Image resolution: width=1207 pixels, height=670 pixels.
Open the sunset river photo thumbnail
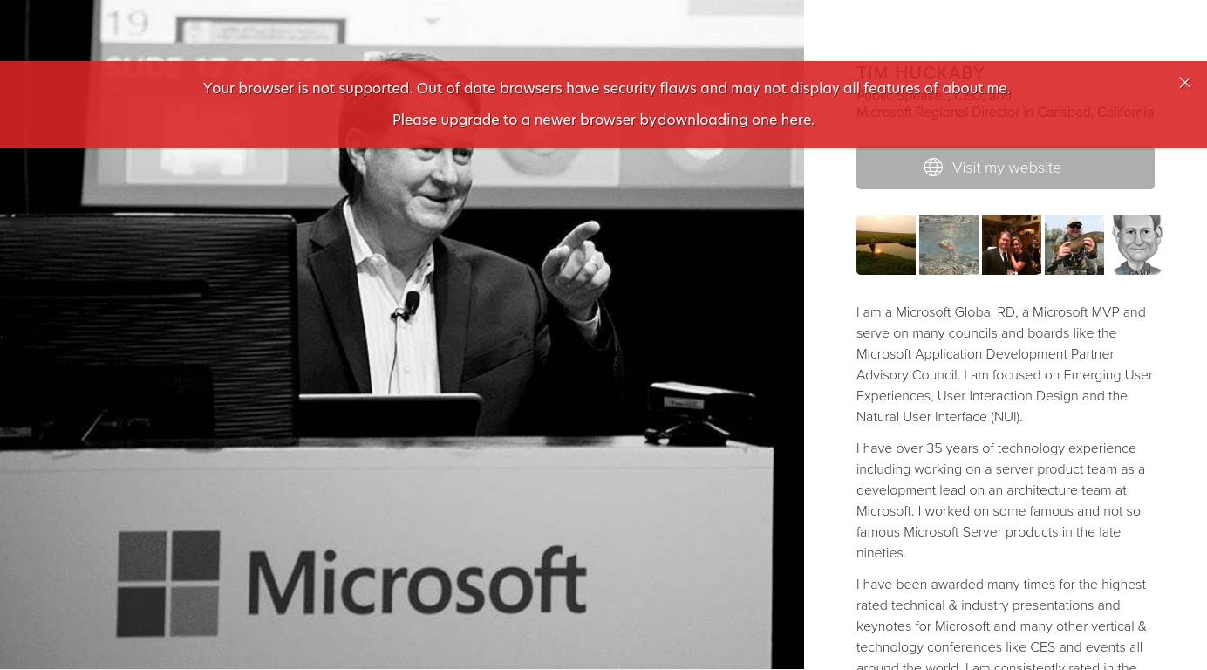pyautogui.click(x=885, y=245)
